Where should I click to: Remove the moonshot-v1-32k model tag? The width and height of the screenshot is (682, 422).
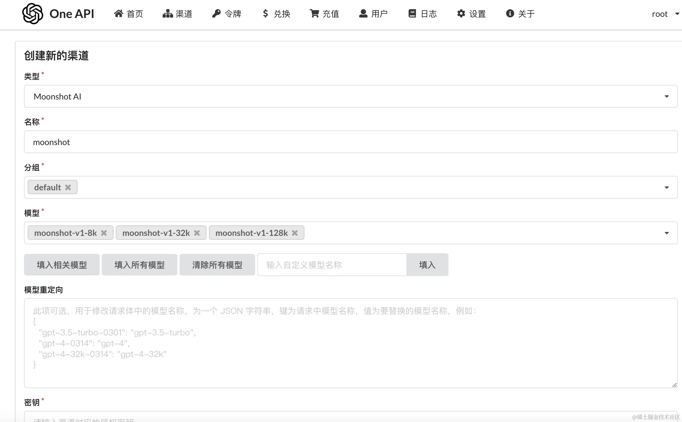(197, 233)
